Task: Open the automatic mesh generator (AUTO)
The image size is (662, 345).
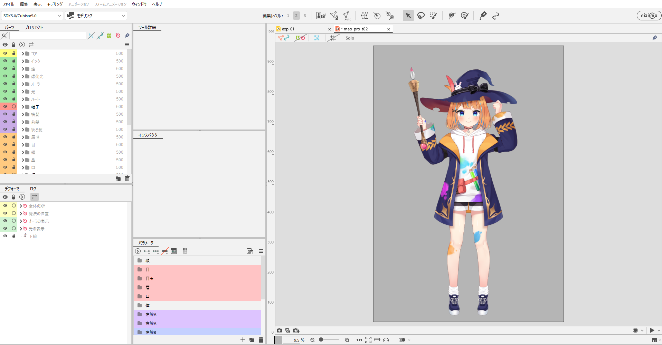Action: tap(347, 16)
